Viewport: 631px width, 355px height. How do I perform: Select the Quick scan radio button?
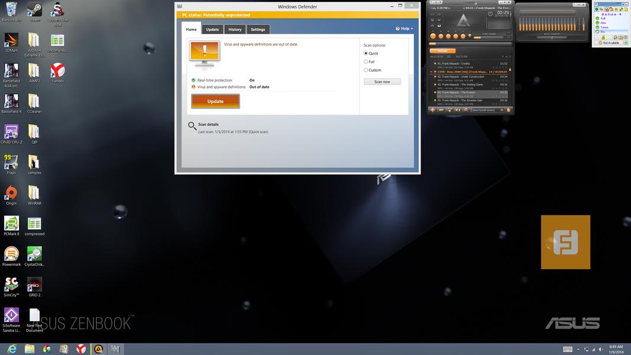click(x=366, y=53)
